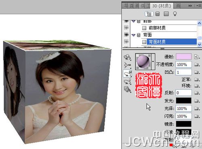Select the 3D material eyedropper tool icon
202x149 pixels.
click(x=127, y=82)
